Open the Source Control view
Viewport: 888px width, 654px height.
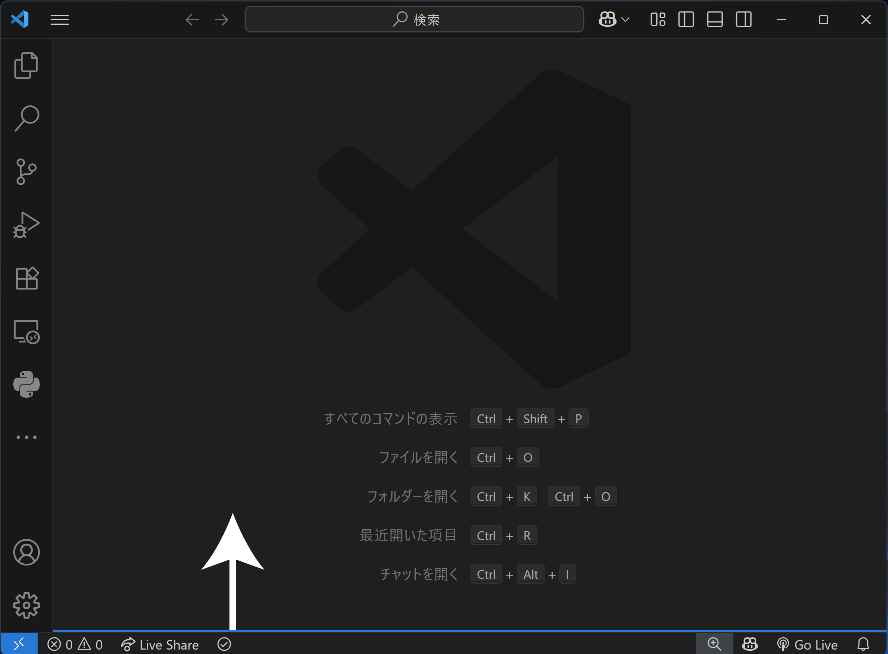(x=26, y=172)
